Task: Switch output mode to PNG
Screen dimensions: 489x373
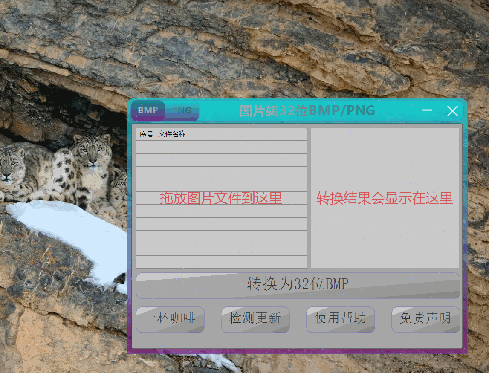Action: point(182,110)
